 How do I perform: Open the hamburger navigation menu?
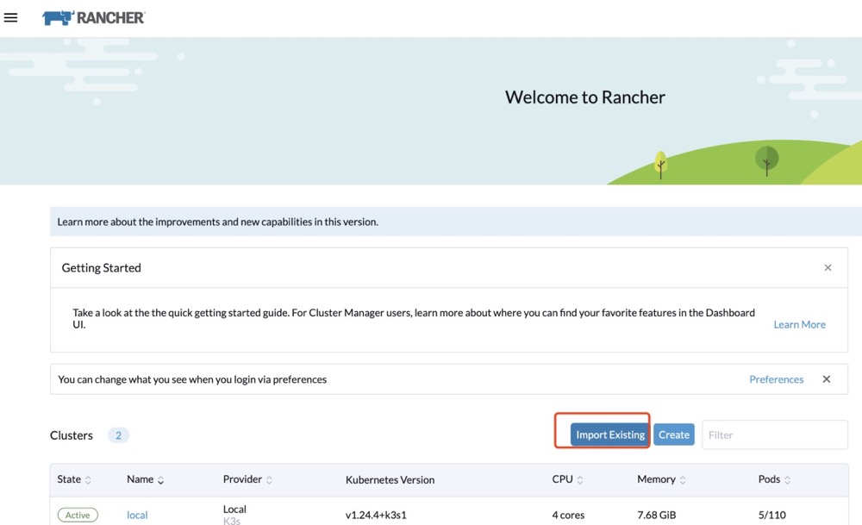(x=10, y=17)
